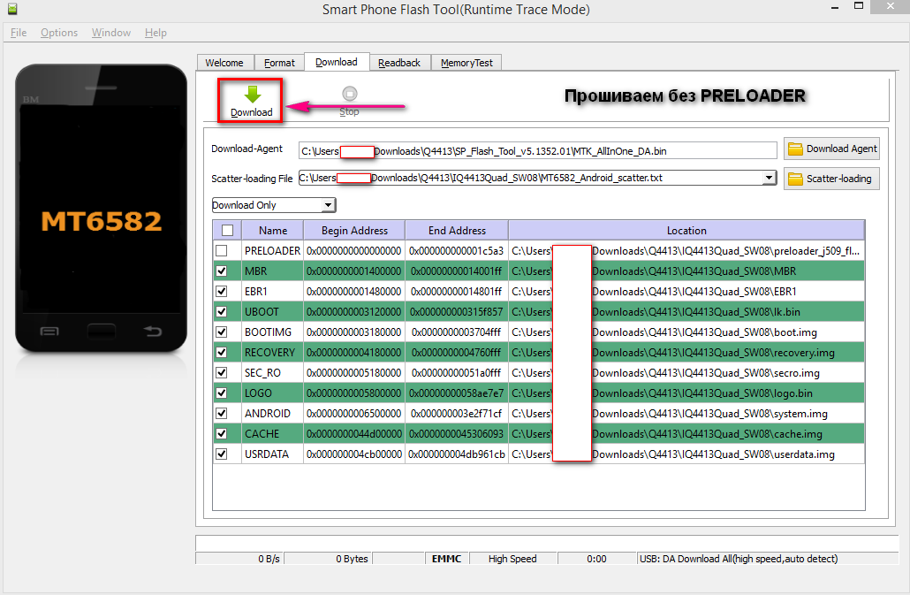Viewport: 910px width, 595px height.
Task: Open the Scatter-loading folder browse button
Action: (x=831, y=179)
